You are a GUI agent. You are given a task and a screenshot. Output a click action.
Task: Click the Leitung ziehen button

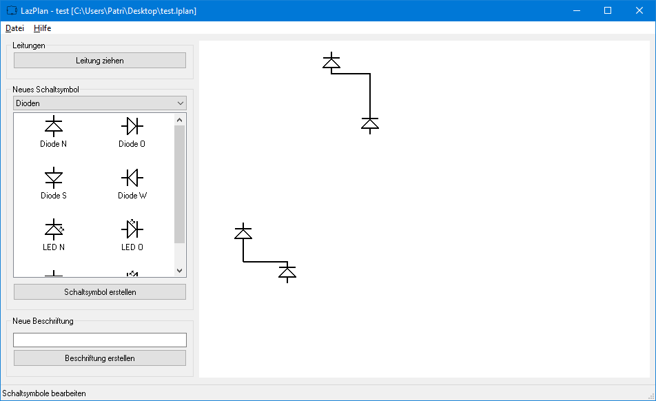click(x=100, y=61)
